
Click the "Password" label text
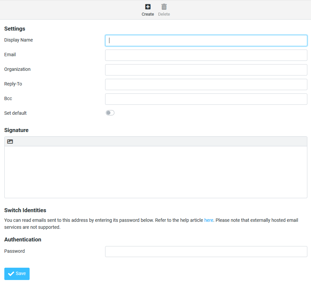(x=15, y=251)
